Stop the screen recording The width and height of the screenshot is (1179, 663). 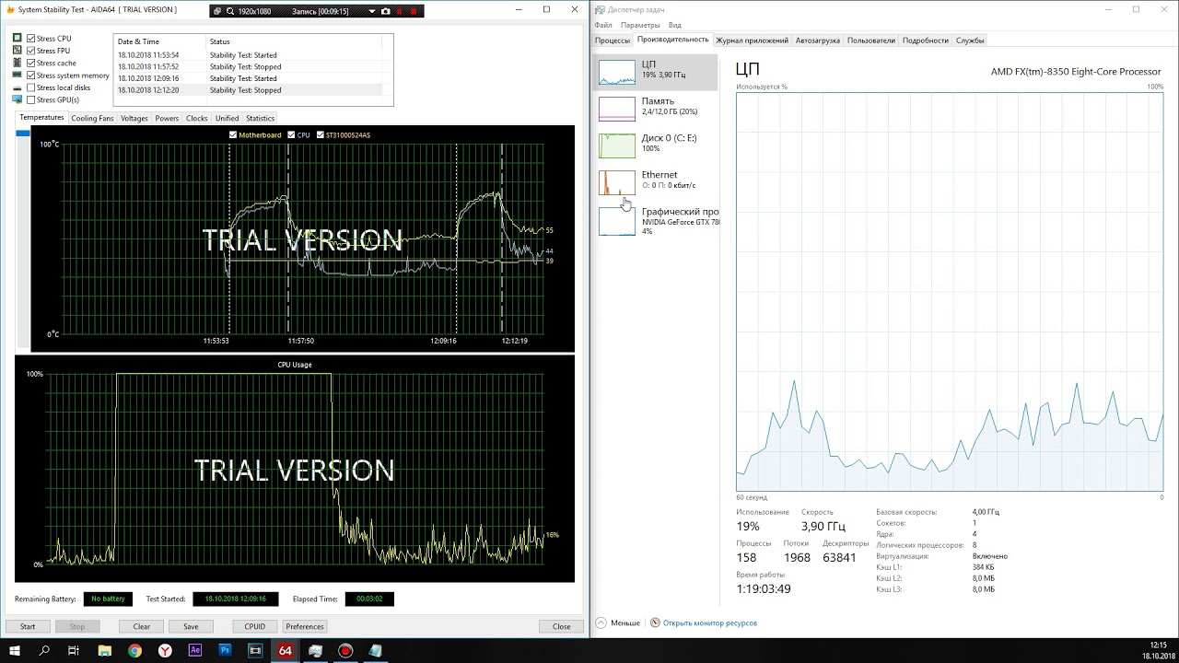(414, 11)
